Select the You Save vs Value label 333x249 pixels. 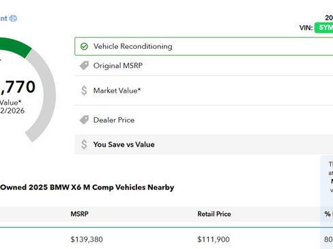[124, 144]
